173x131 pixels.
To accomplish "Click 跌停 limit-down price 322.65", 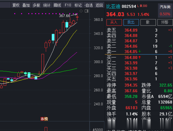I will click(x=166, y=85).
